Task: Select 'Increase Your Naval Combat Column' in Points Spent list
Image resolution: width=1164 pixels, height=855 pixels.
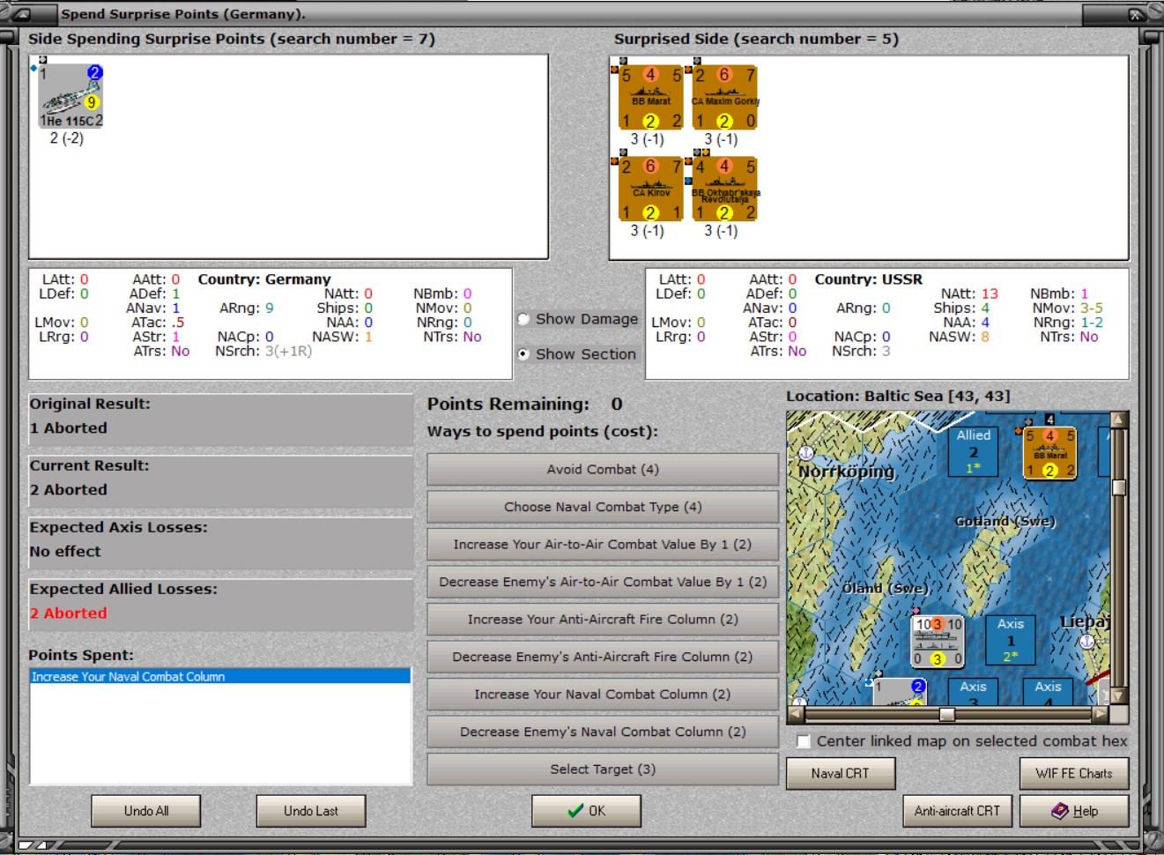Action: point(220,676)
